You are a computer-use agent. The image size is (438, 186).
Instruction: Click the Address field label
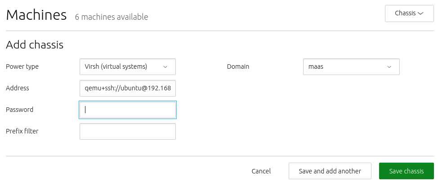(x=18, y=88)
